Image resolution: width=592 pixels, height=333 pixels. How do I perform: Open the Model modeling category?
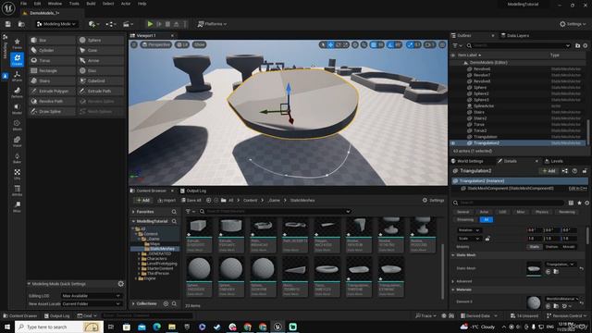[17, 108]
